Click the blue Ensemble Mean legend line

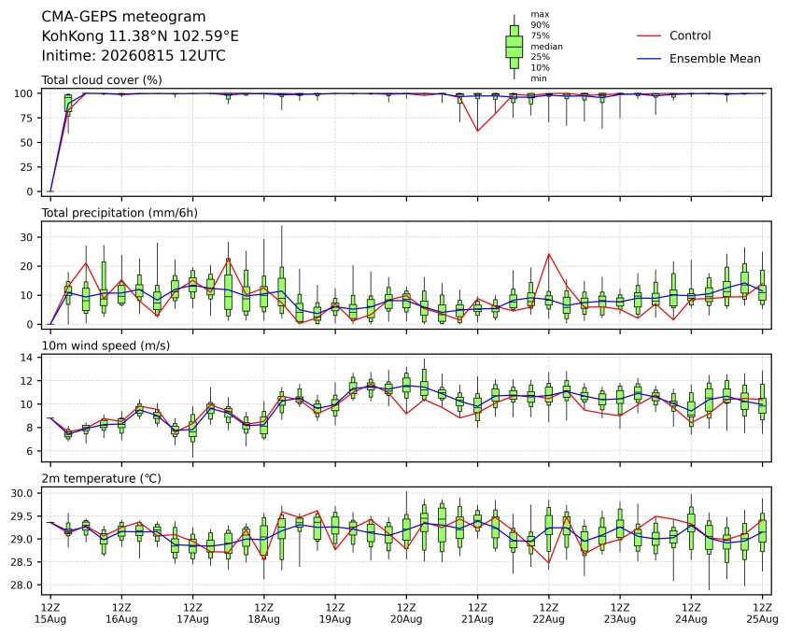coord(649,59)
